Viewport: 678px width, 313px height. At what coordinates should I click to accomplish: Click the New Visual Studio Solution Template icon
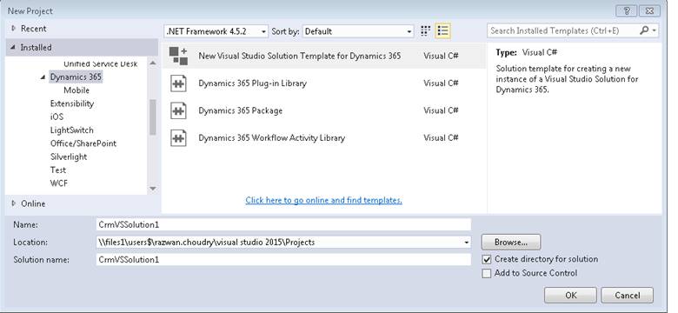click(x=178, y=56)
